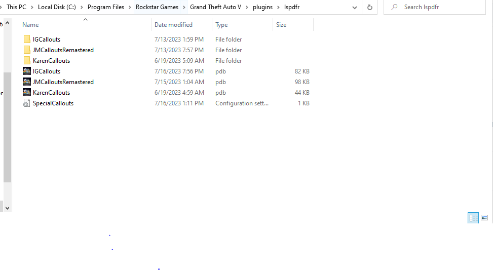Navigate to This PC in breadcrumb
Viewport: 493px width, 270px height.
[16, 7]
